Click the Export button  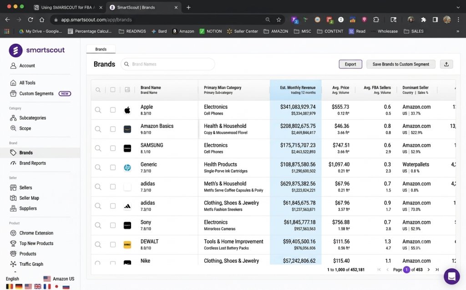(350, 64)
